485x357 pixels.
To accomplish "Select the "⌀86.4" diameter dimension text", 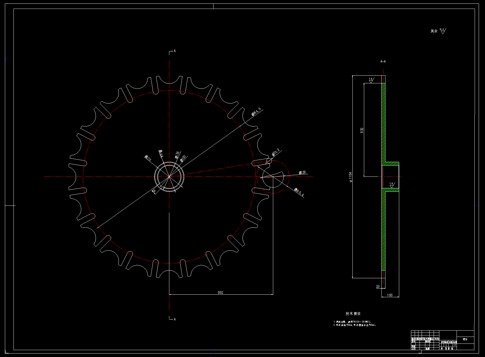I will coord(299,192).
